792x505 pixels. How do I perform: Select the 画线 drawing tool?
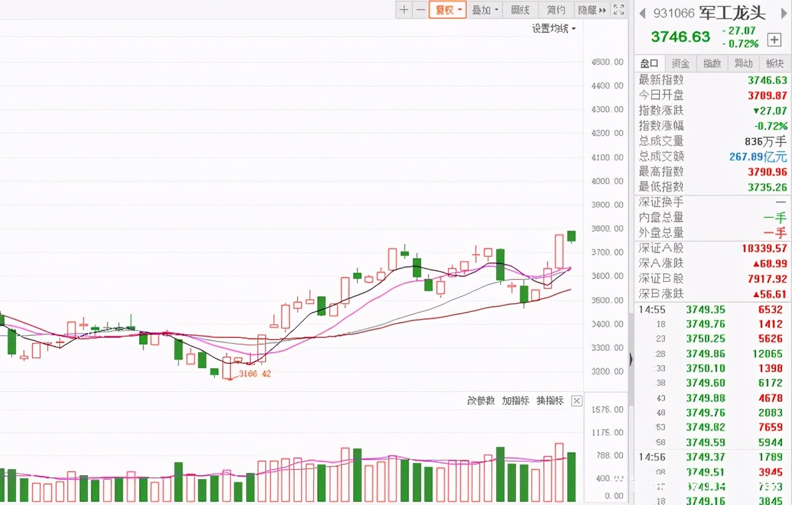(520, 9)
